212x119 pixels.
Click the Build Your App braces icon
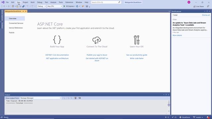click(x=57, y=40)
